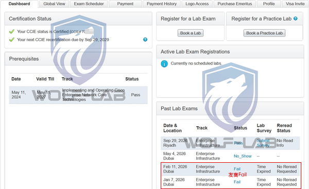
Task: Open help icon beside Register for a Practice Lab
Action: click(x=296, y=19)
